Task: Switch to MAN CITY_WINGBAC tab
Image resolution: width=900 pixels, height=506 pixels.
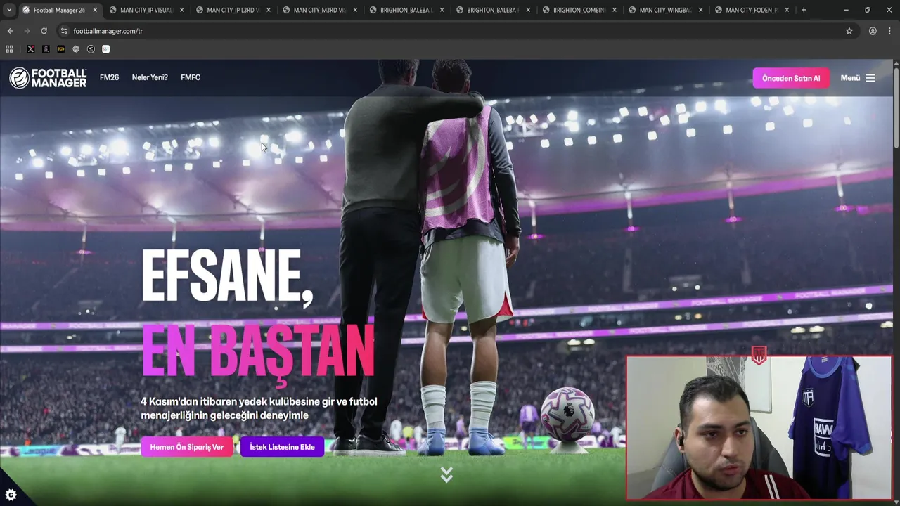Action: pos(666,10)
